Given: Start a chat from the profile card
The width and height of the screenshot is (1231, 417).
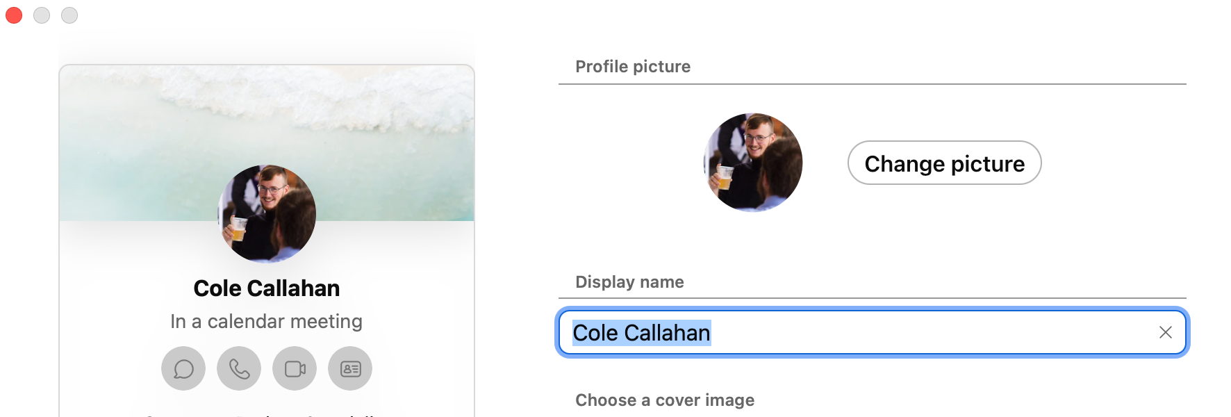Looking at the screenshot, I should 183,368.
